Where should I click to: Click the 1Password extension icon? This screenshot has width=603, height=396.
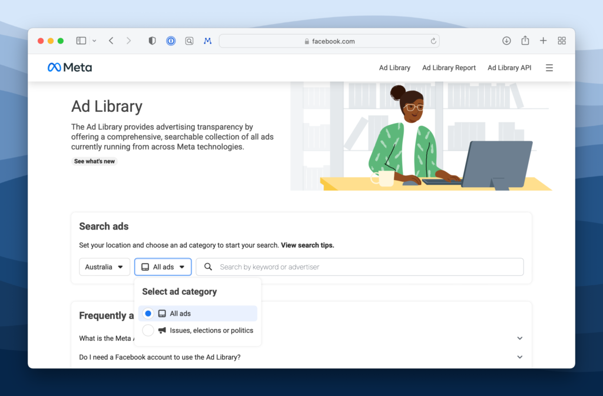point(171,41)
